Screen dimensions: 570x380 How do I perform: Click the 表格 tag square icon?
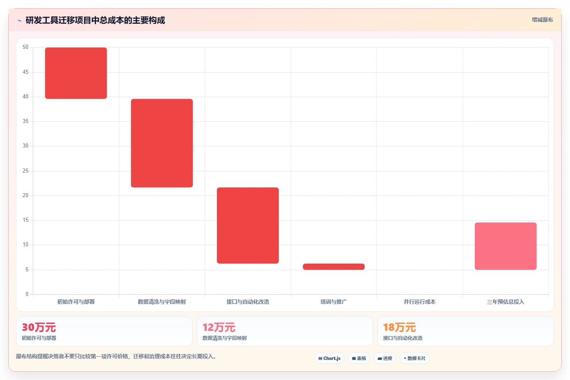click(354, 358)
